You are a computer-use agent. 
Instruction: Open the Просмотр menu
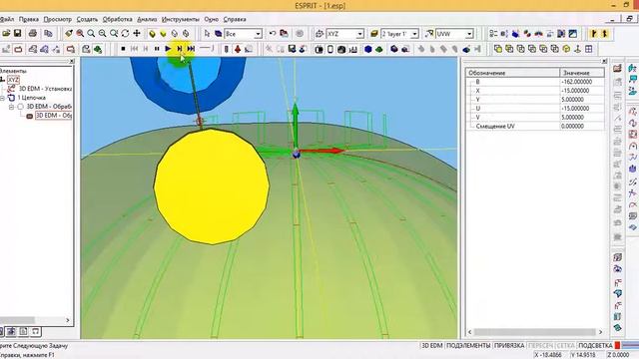[x=58, y=19]
